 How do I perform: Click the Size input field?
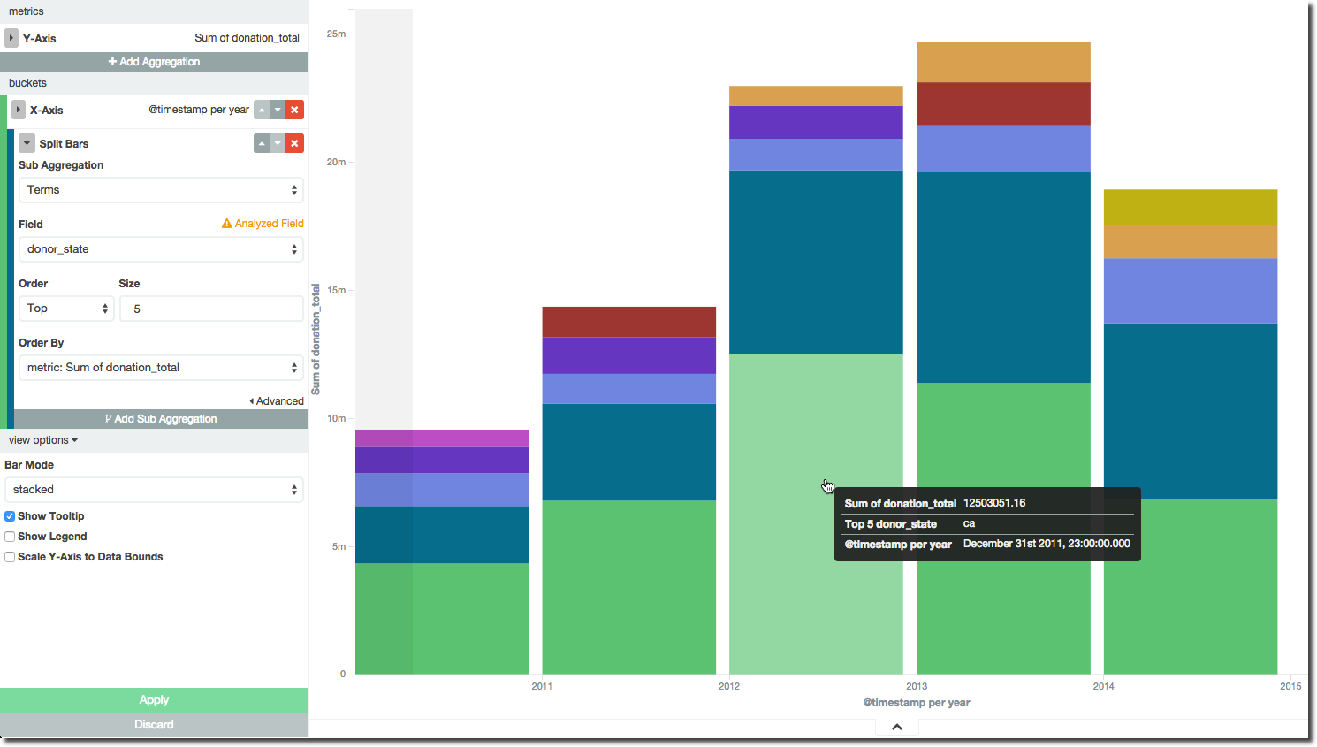click(211, 309)
